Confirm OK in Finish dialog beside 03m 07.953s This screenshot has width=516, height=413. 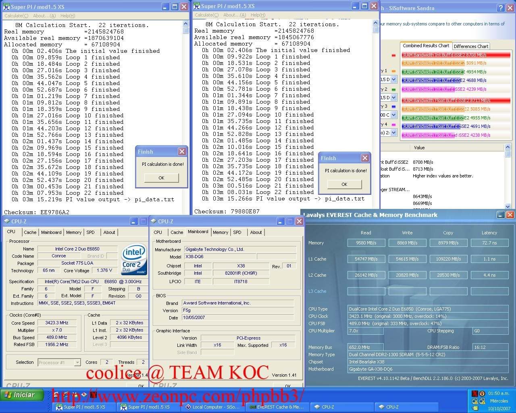(161, 178)
